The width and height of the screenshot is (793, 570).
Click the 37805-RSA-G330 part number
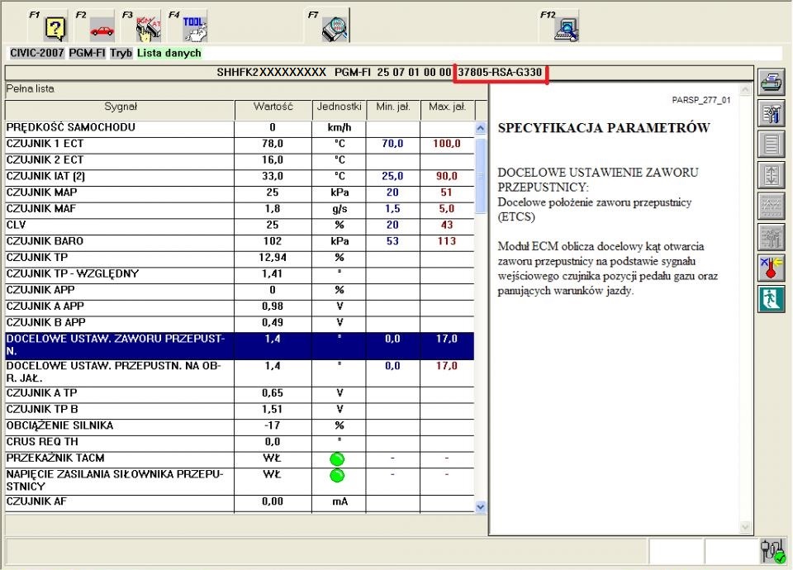coord(500,73)
